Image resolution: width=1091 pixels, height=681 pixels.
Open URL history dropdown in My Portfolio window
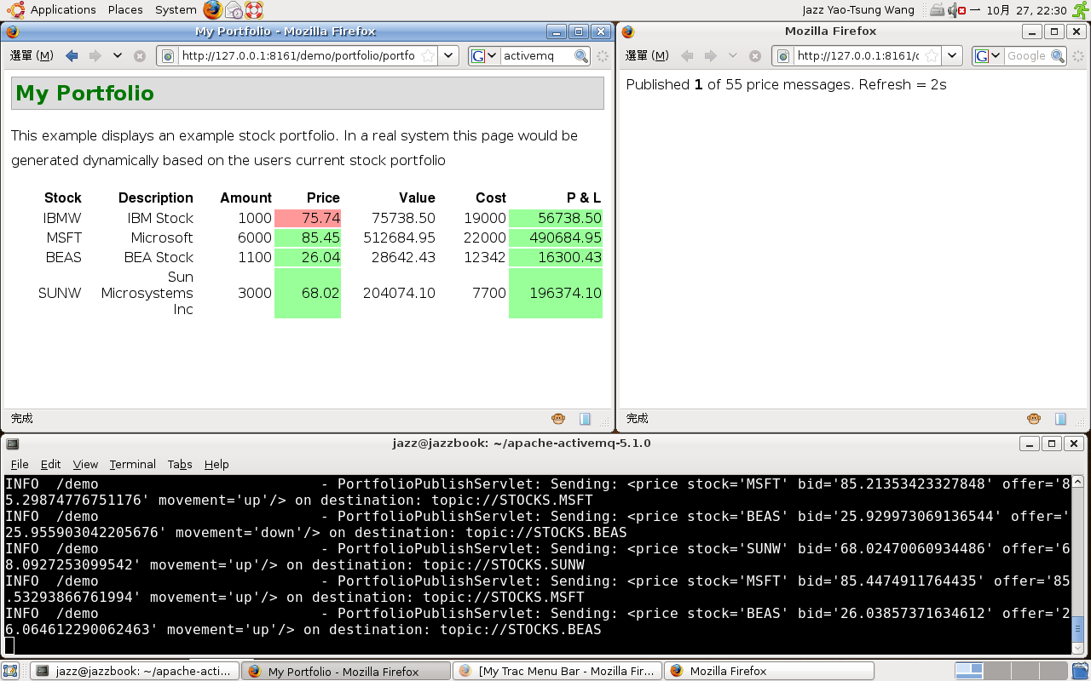coord(449,56)
